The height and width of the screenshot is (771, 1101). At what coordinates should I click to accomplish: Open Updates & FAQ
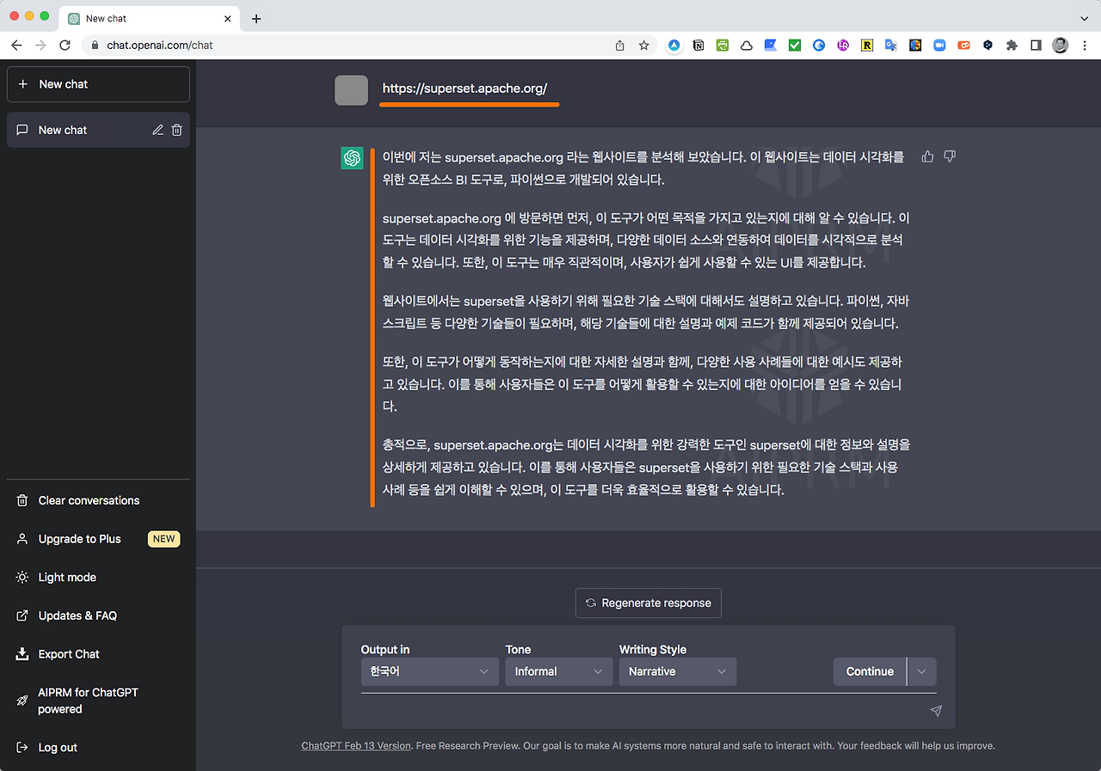pyautogui.click(x=98, y=615)
